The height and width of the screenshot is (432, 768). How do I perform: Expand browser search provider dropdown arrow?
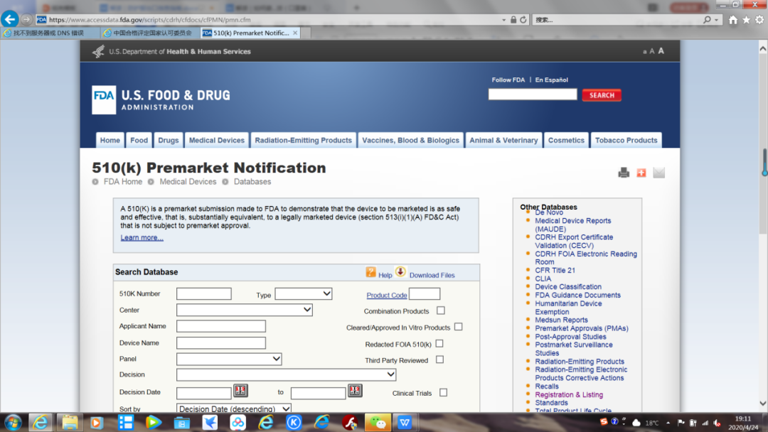pyautogui.click(x=717, y=20)
